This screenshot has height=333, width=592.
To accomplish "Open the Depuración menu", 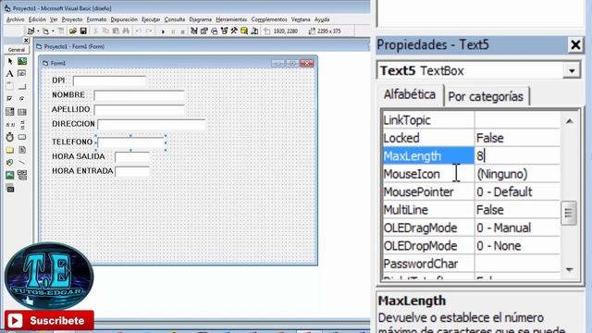I will tap(124, 19).
